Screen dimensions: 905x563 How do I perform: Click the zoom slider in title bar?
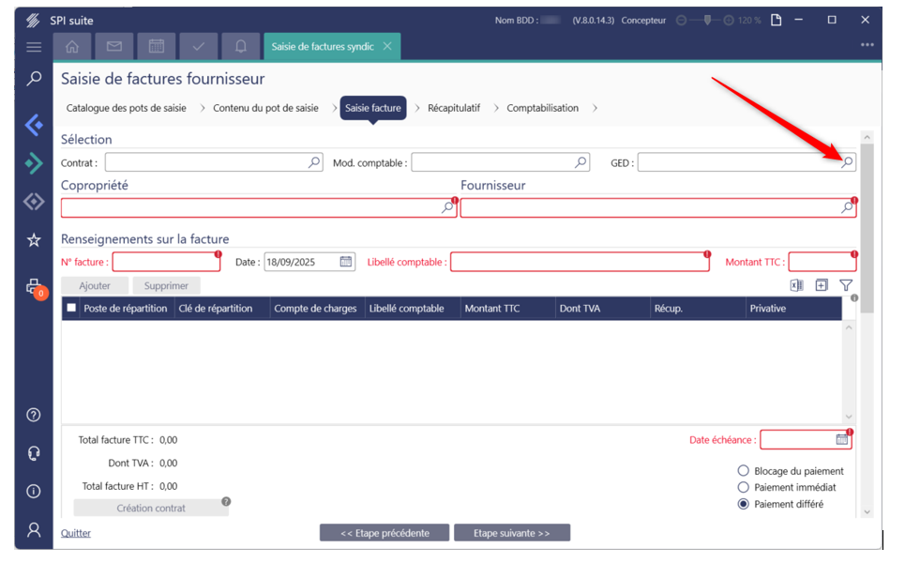click(x=707, y=20)
